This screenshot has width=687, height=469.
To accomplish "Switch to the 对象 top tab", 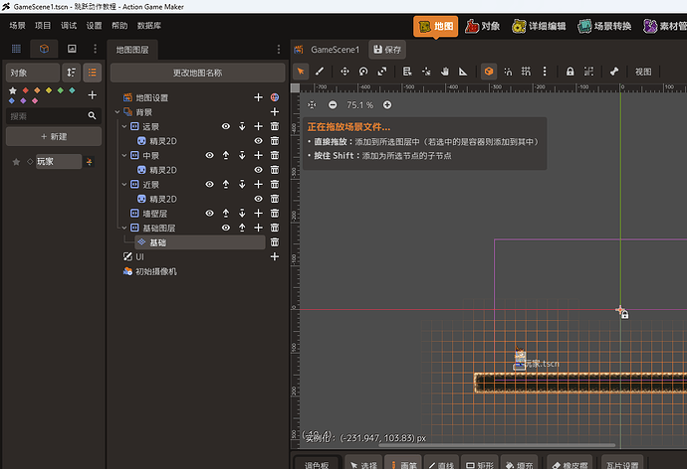I will pos(482,26).
